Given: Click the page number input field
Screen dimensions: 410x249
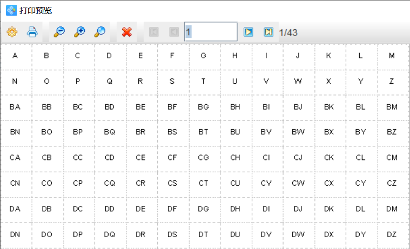Looking at the screenshot, I should (211, 32).
